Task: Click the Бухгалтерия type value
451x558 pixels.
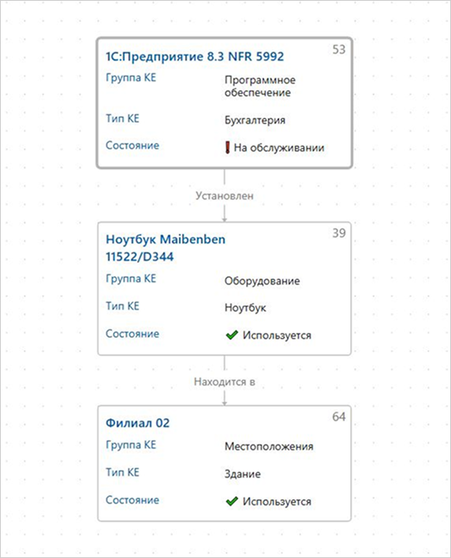Action: point(255,120)
